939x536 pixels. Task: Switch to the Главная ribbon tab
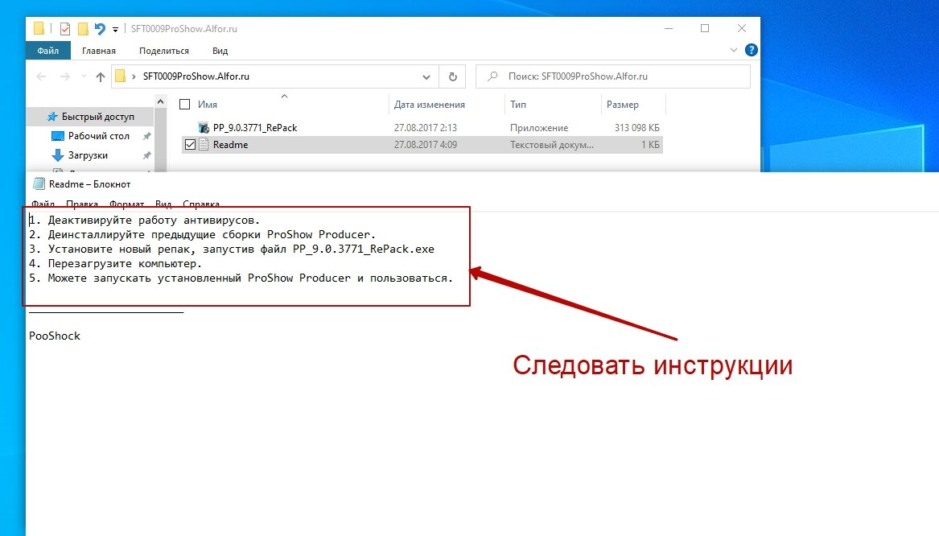[x=99, y=51]
